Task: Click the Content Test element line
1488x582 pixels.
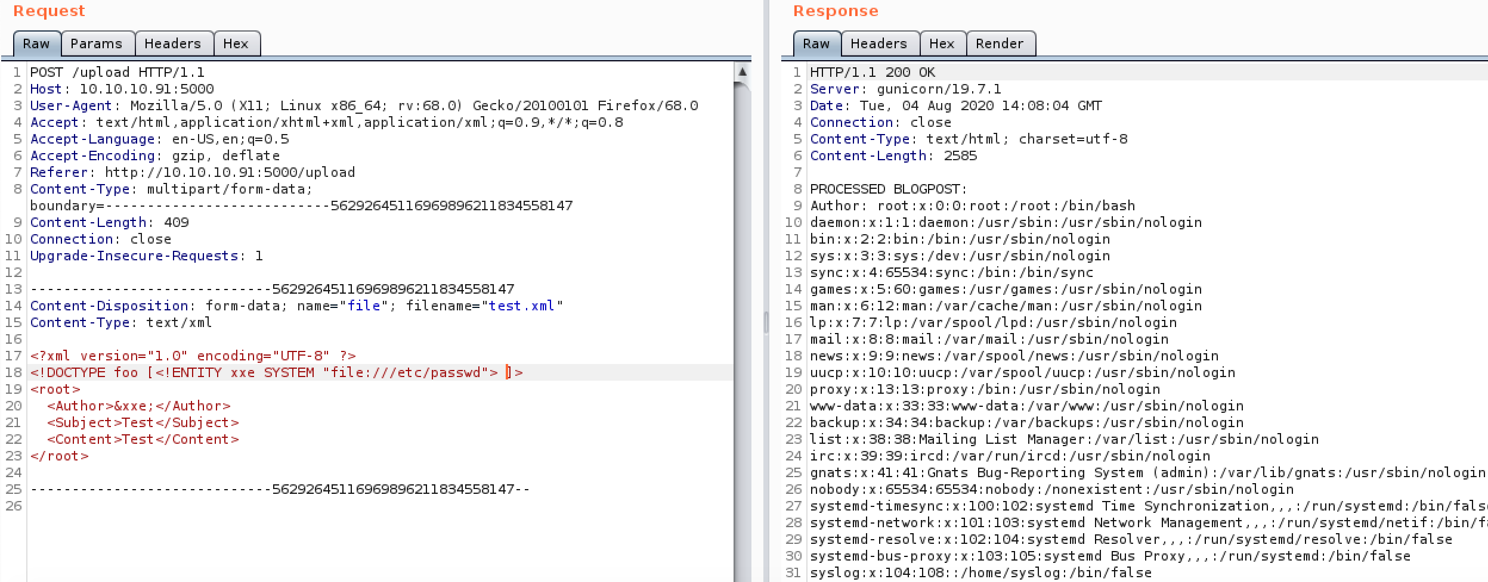Action: [143, 439]
